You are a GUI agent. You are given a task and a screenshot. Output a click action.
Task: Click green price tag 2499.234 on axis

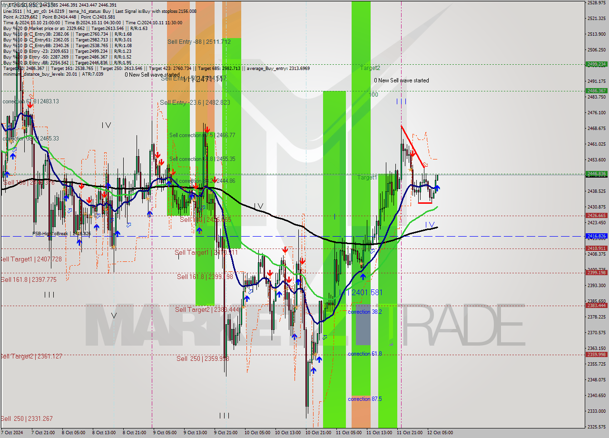coord(596,64)
